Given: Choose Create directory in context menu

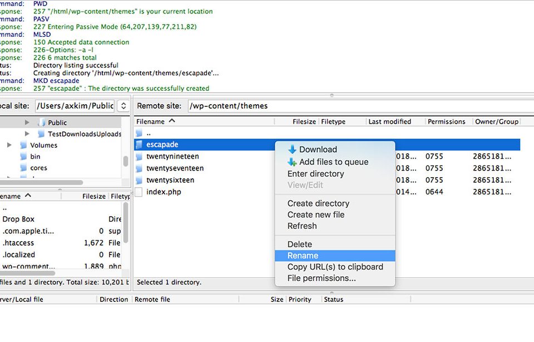Looking at the screenshot, I should point(318,203).
